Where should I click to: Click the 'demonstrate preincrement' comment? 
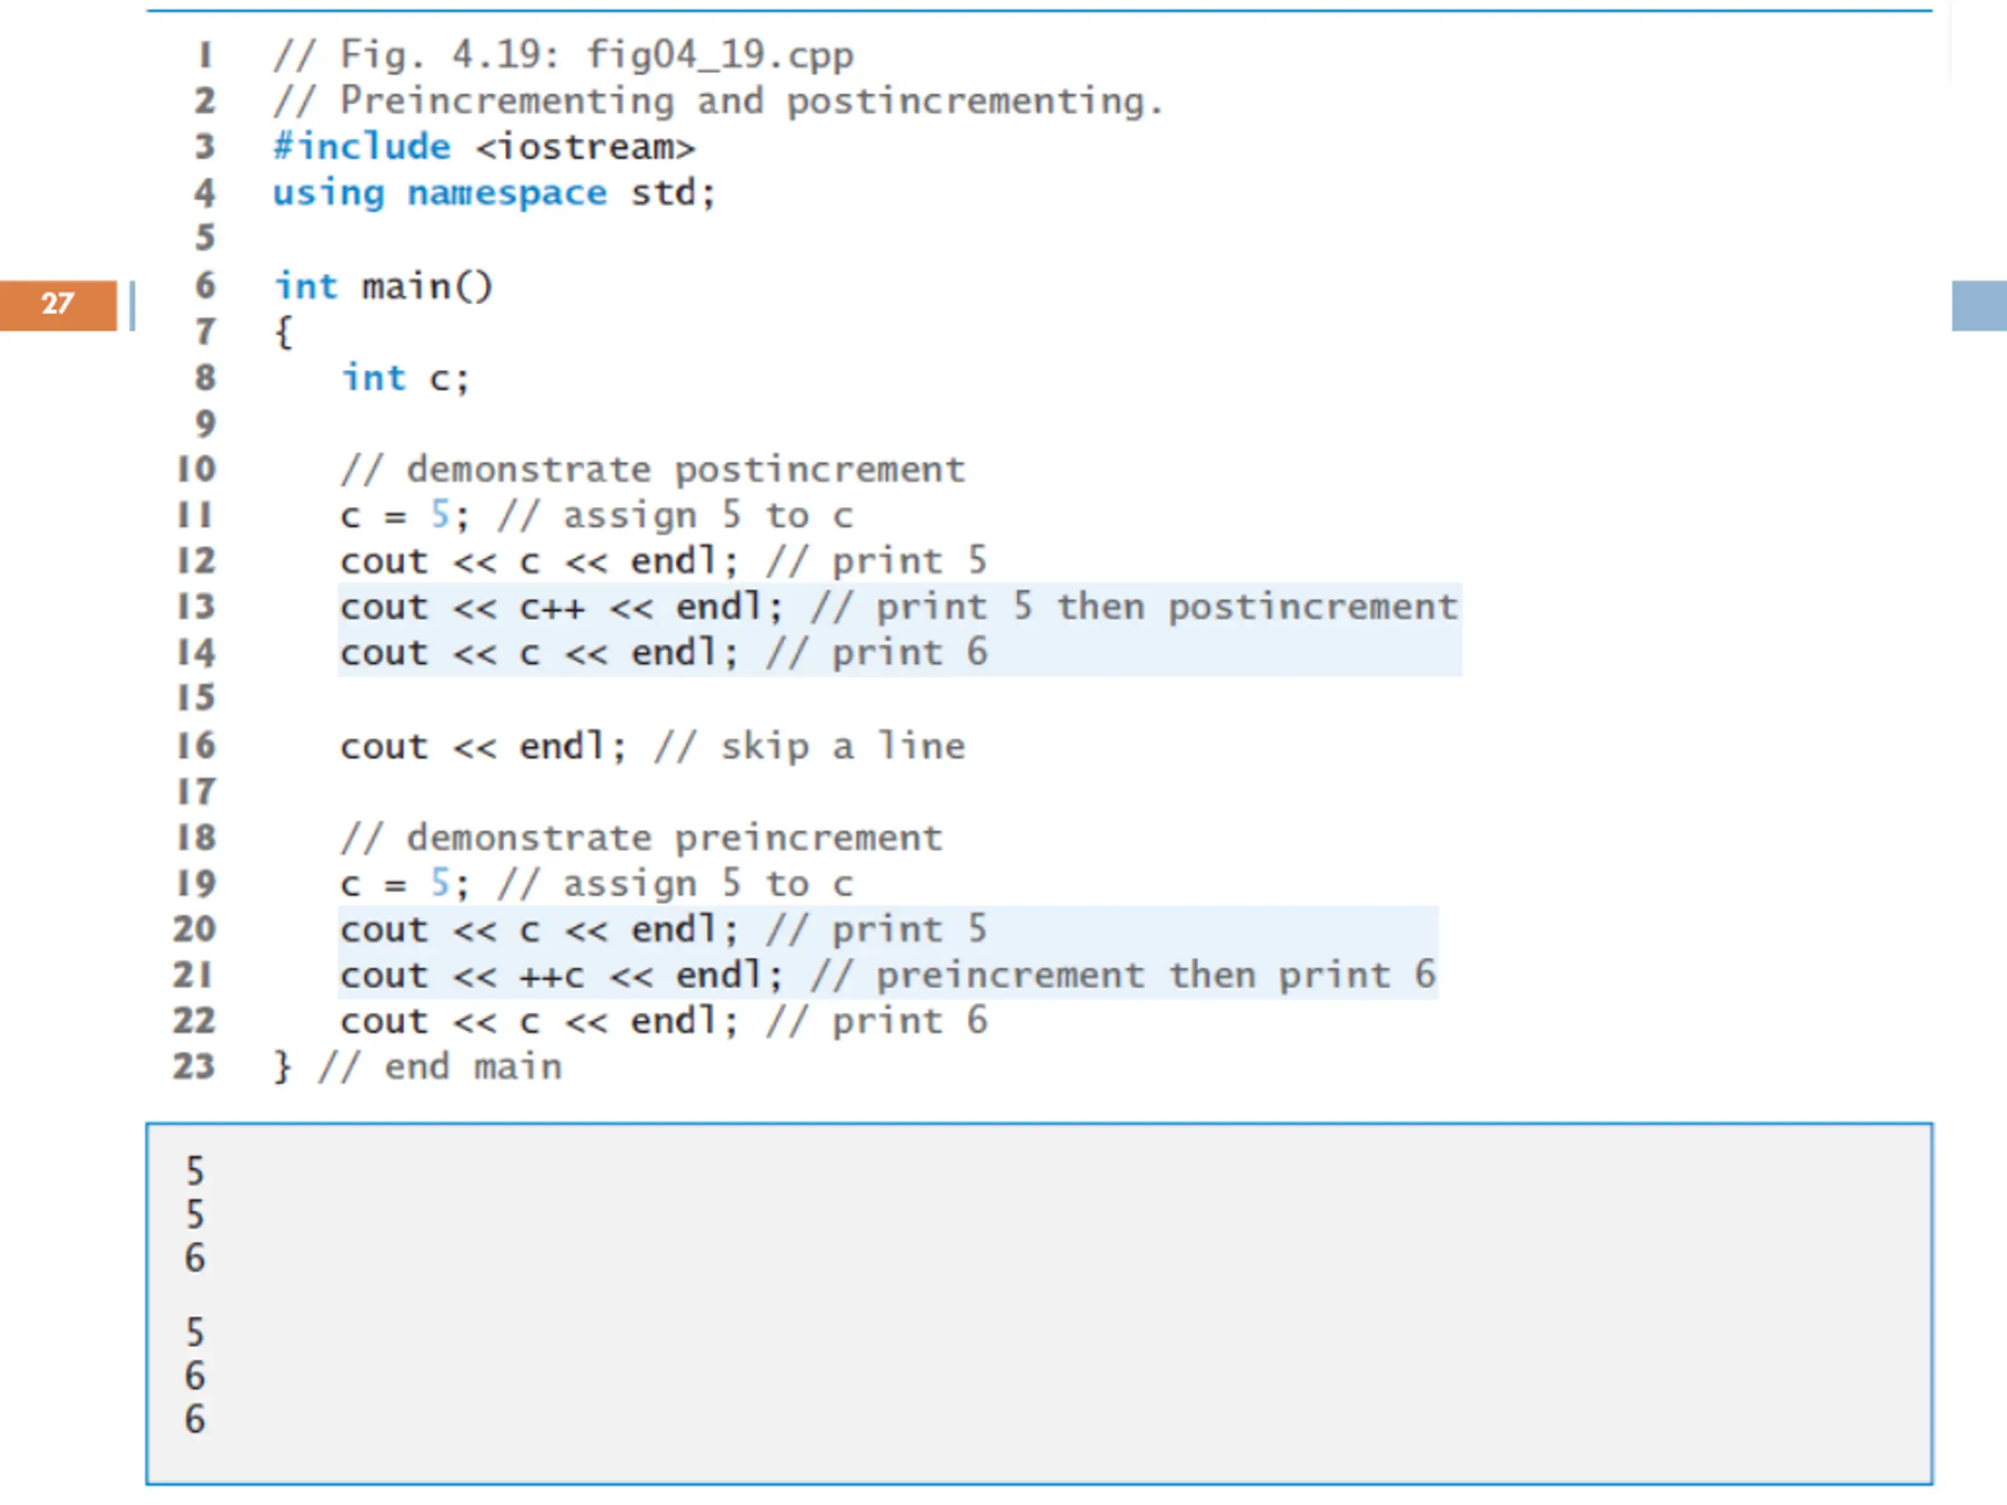(x=641, y=838)
